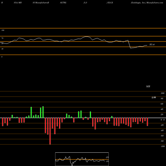The width and height of the screenshot is (166, 166).
Task: Click the 70 level label on RSI scale
Action: [x=2, y=38]
